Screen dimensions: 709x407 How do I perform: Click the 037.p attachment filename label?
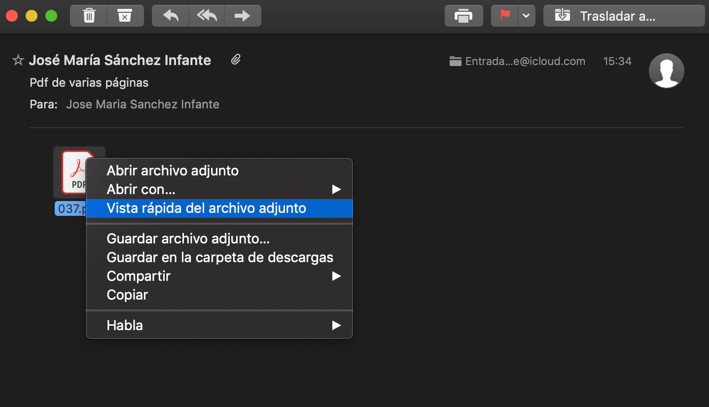click(71, 208)
